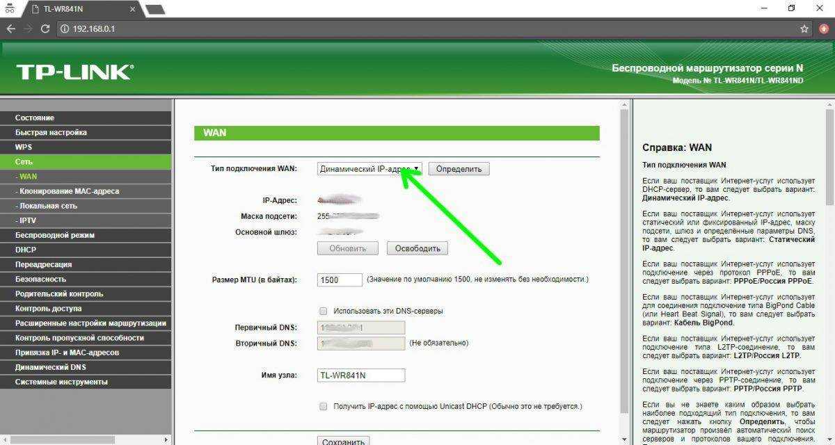Open the Сеть menu section

[86, 161]
